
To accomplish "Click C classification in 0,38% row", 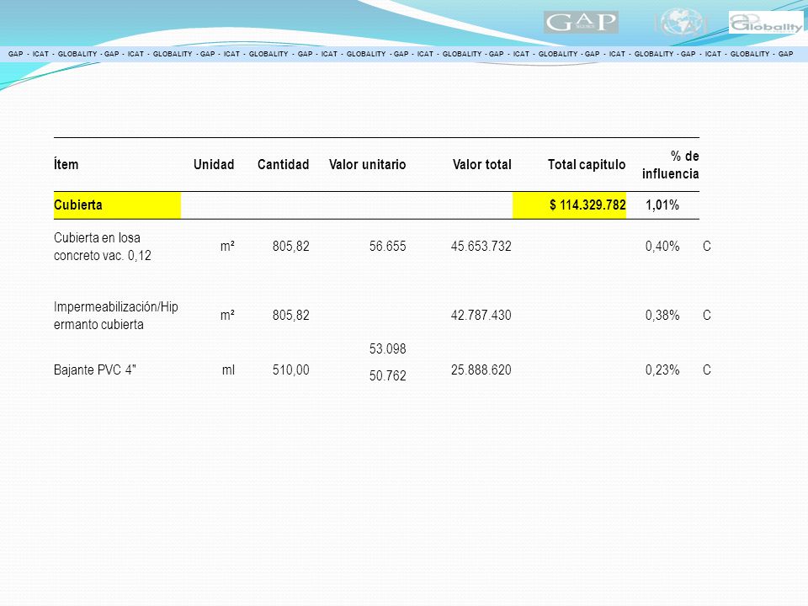I will click(x=706, y=316).
